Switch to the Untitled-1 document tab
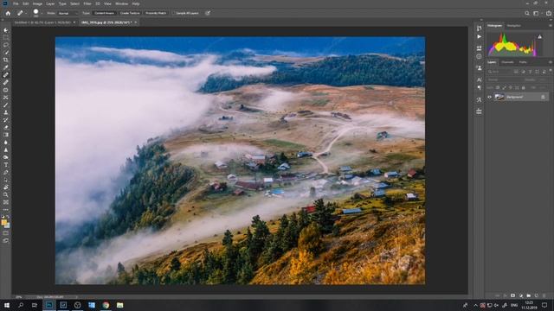This screenshot has height=311, width=554. (x=42, y=22)
